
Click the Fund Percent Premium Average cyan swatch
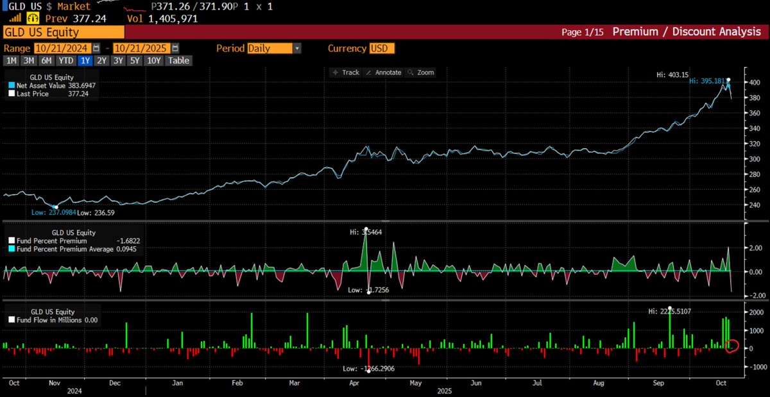pyautogui.click(x=11, y=249)
